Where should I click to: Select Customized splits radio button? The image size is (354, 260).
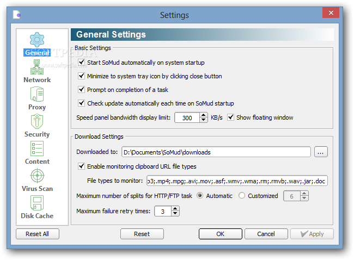pyautogui.click(x=242, y=195)
